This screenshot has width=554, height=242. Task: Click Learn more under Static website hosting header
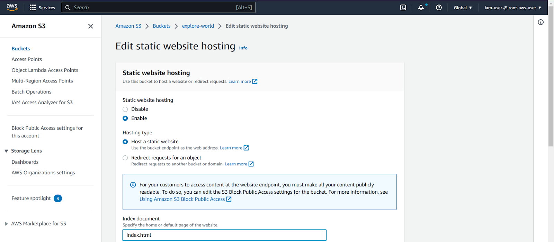point(240,81)
